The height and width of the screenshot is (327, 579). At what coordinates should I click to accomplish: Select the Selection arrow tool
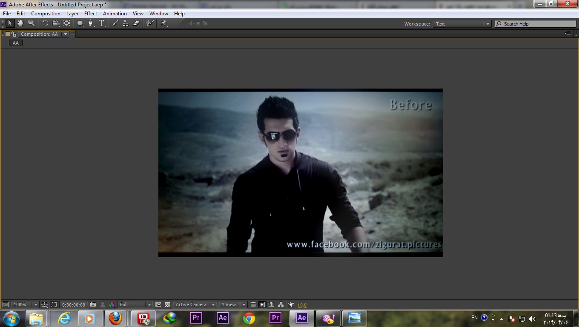[x=10, y=23]
